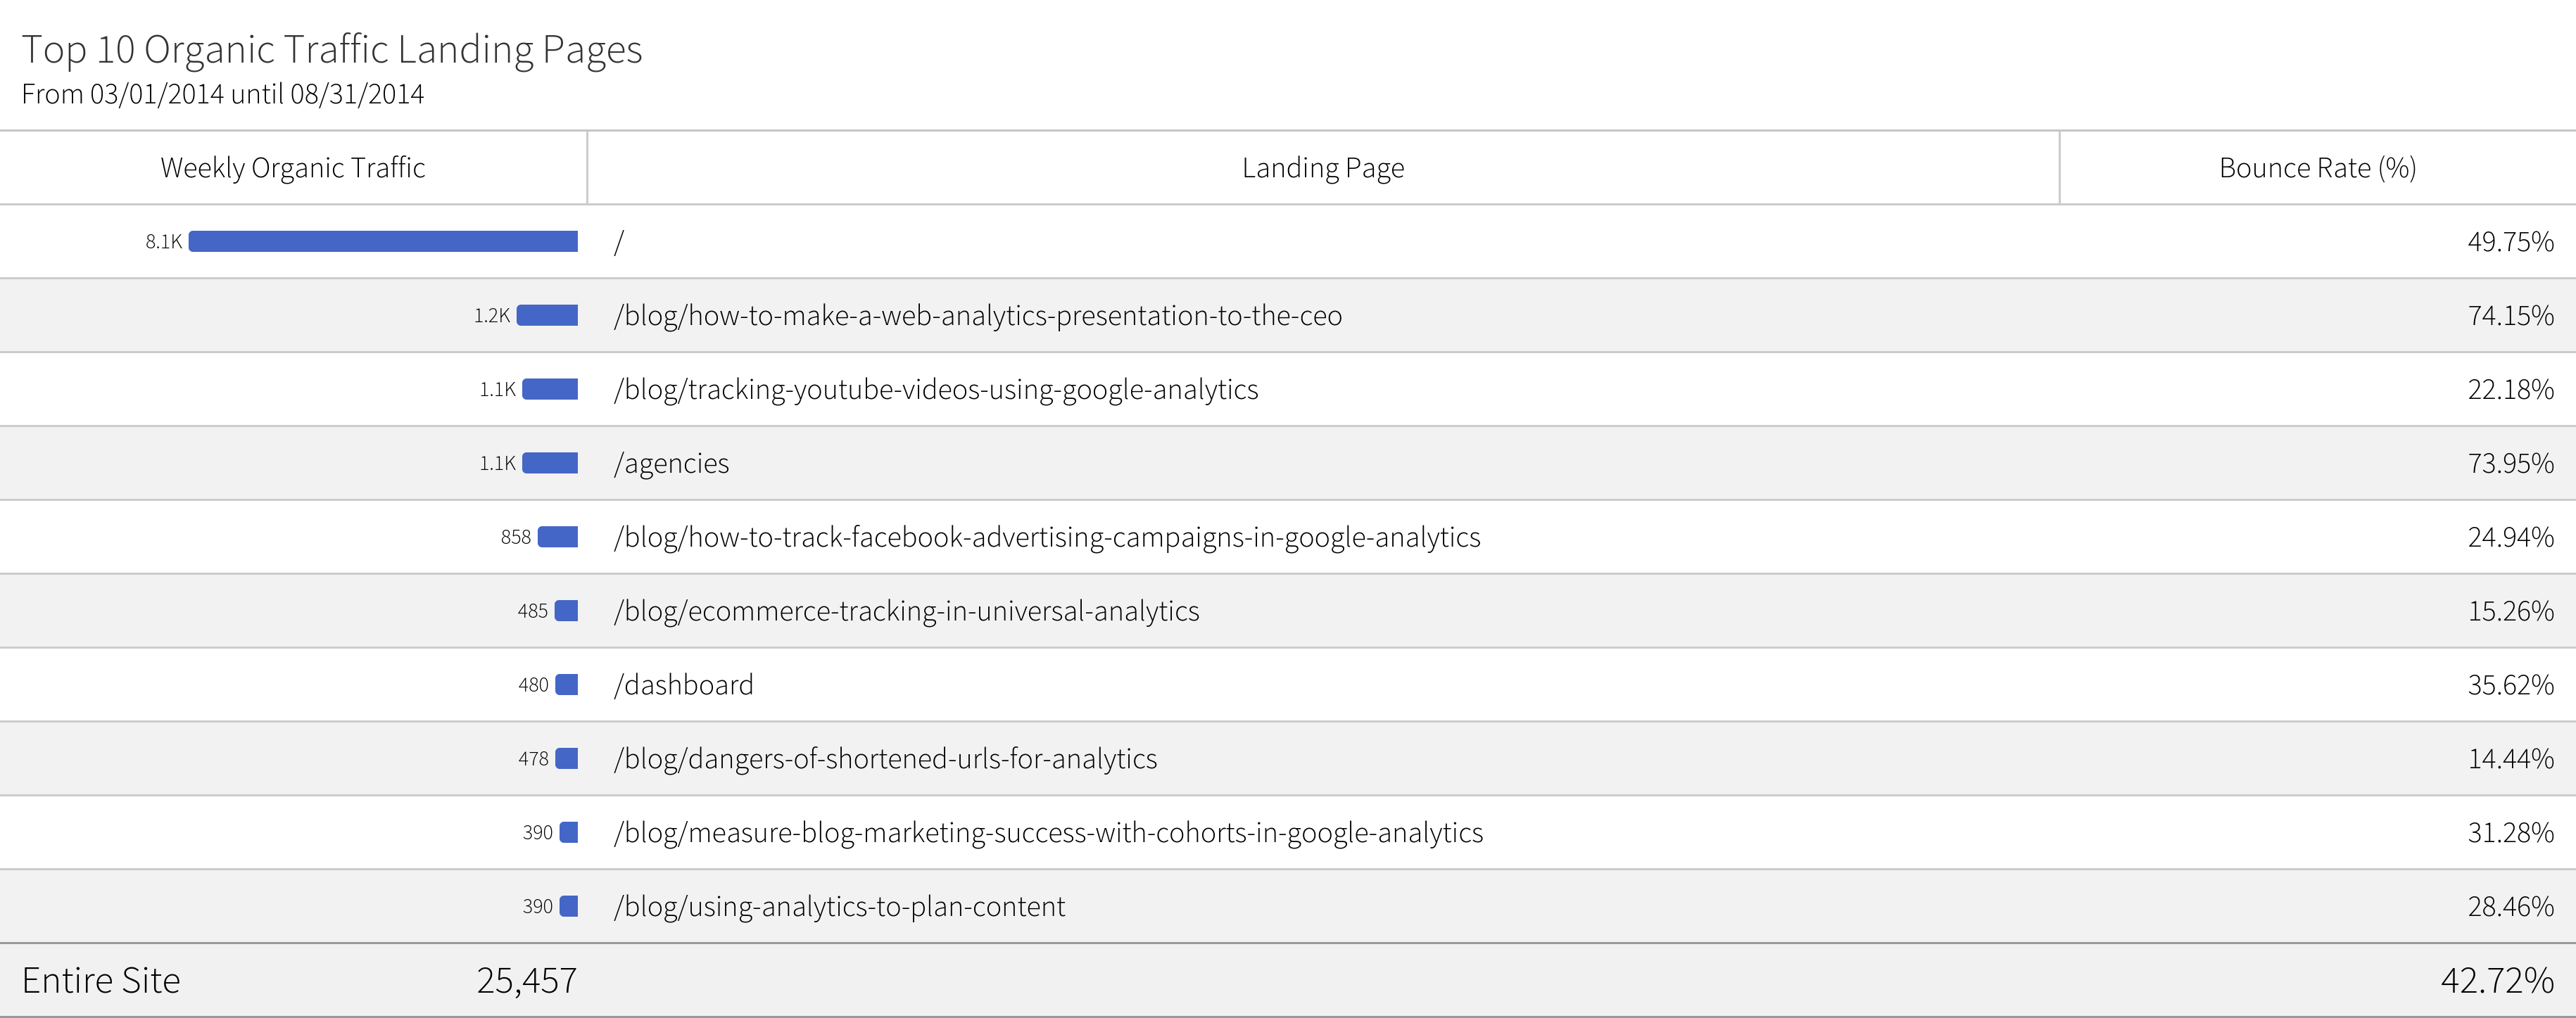Click the root "/" landing page link
This screenshot has height=1018, width=2576.
click(x=619, y=242)
